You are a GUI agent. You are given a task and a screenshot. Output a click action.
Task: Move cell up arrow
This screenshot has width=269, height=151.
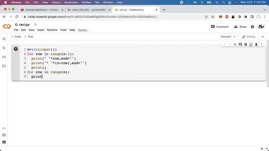point(224,44)
